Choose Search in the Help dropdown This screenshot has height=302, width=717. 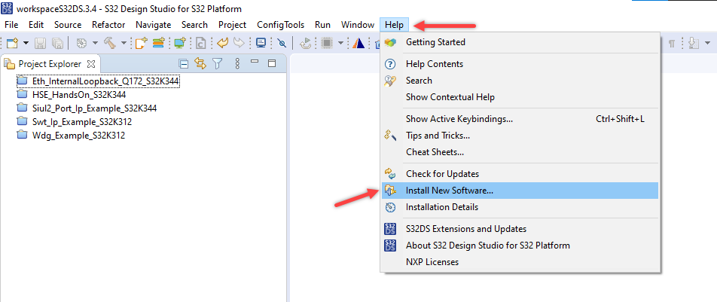click(x=520, y=81)
